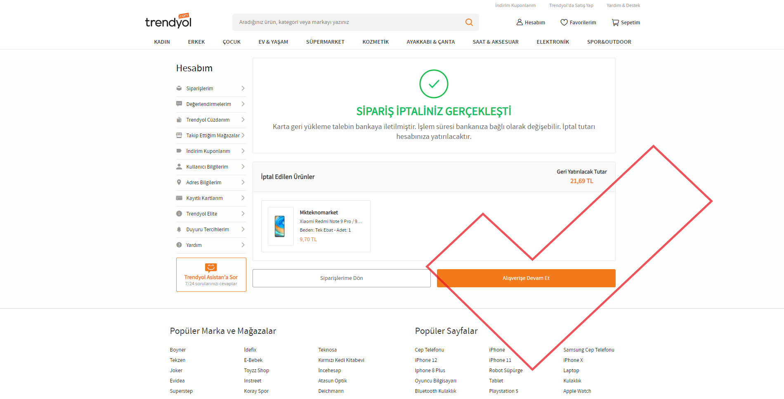Viewport: 784px width, 399px height.
Task: Open Hesabım user account icon
Action: 520,22
